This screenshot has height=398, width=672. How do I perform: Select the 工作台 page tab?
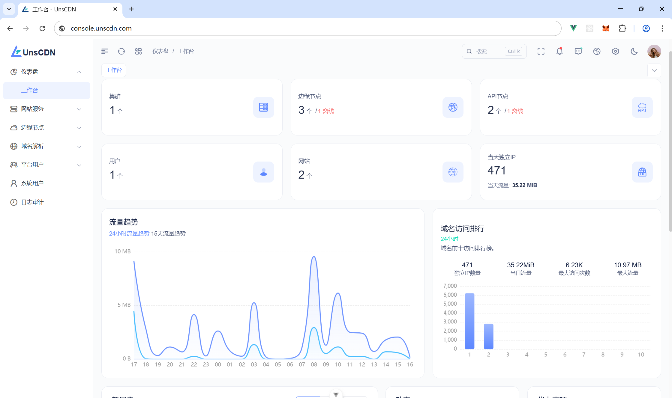click(114, 70)
